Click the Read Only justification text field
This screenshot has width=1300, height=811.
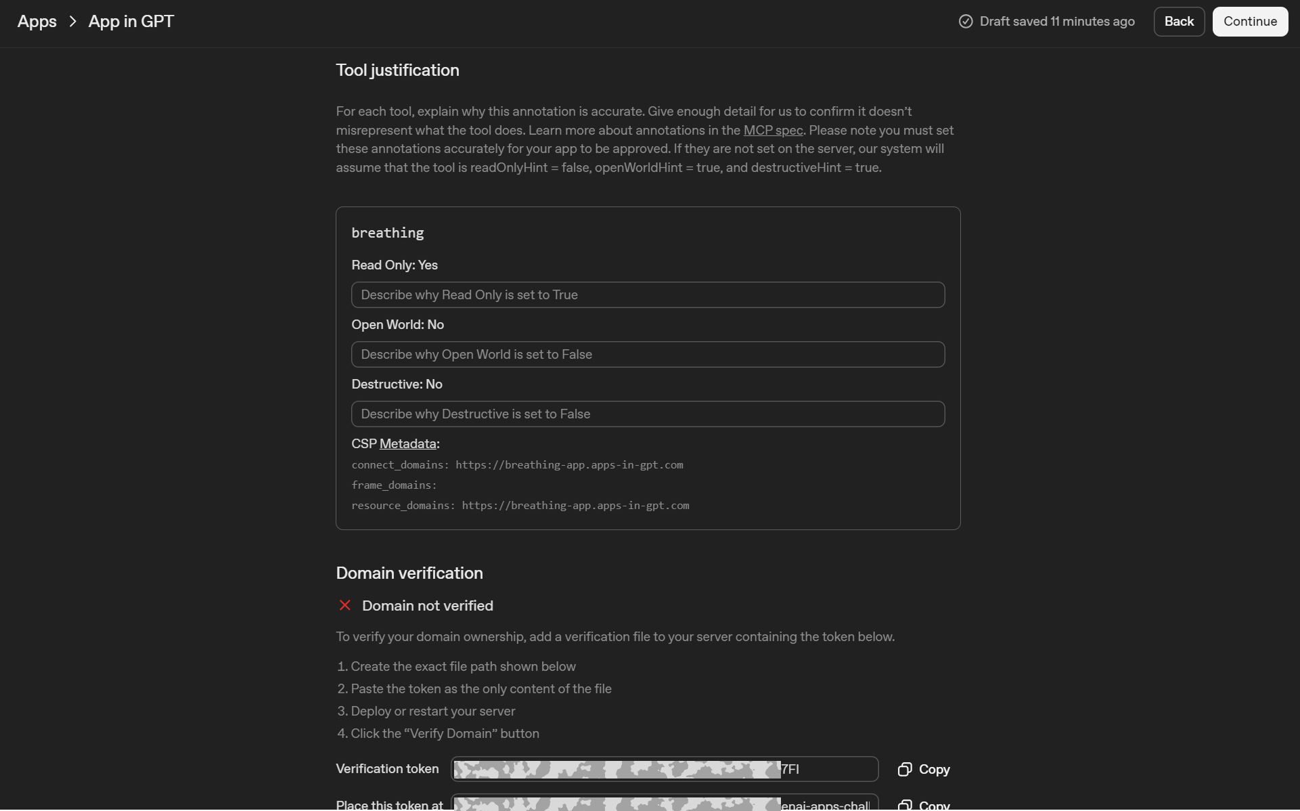pos(647,294)
